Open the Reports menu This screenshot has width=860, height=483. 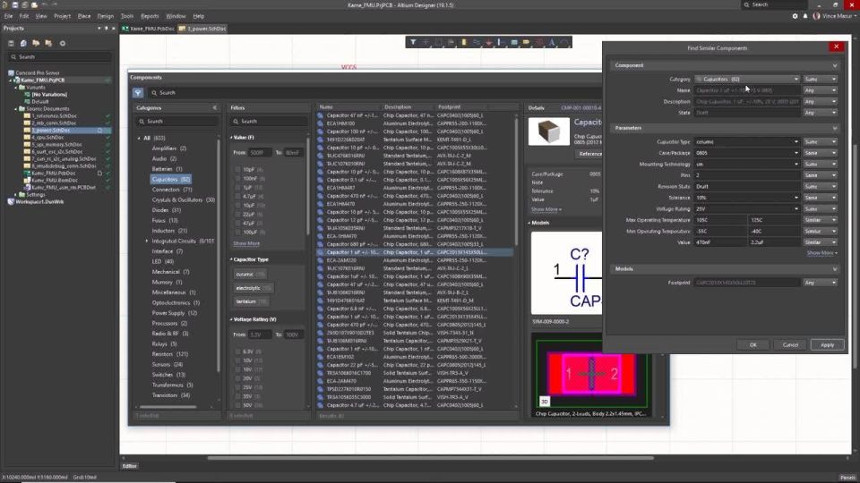click(150, 16)
